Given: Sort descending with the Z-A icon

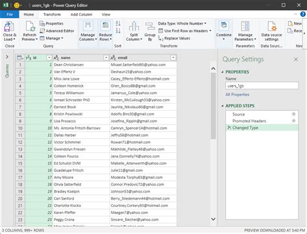Looking at the screenshot, I should coord(118,30).
